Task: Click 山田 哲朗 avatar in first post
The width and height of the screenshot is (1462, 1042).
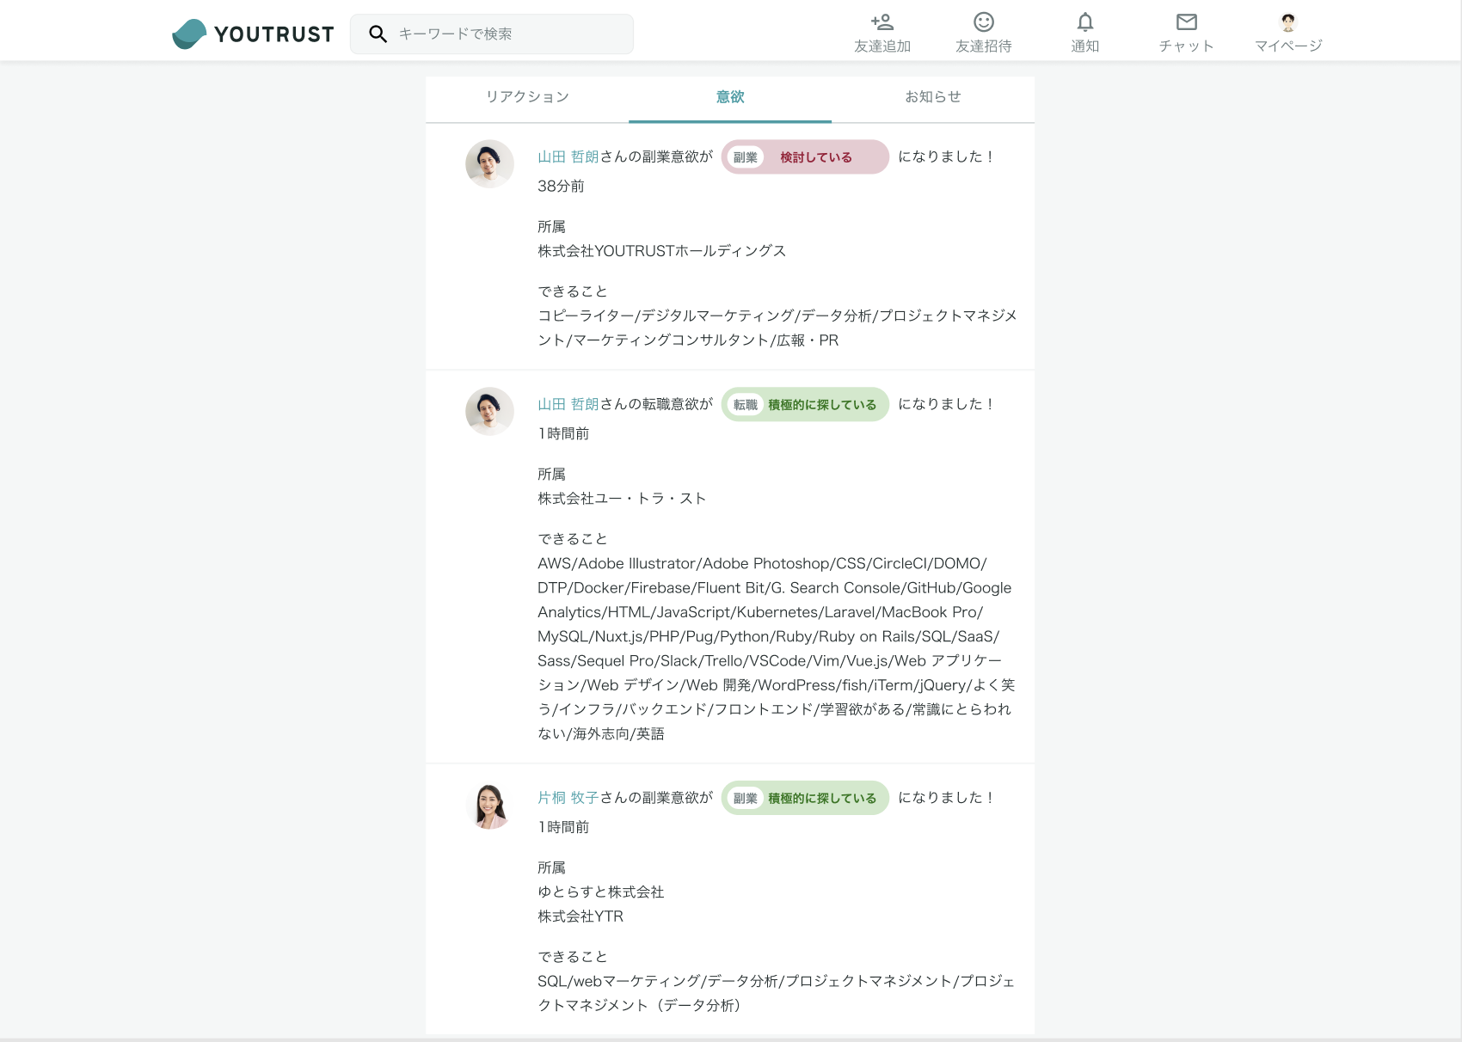Action: [489, 163]
